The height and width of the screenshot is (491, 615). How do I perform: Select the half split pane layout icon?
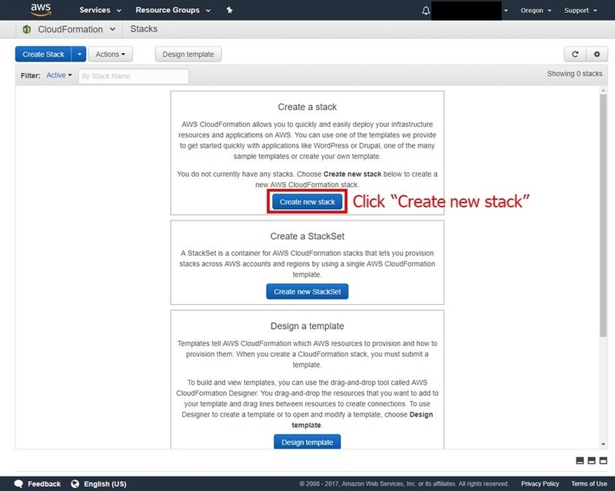(x=591, y=460)
